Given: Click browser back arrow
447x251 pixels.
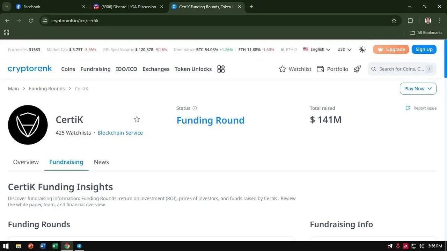Looking at the screenshot, I should coord(7,21).
